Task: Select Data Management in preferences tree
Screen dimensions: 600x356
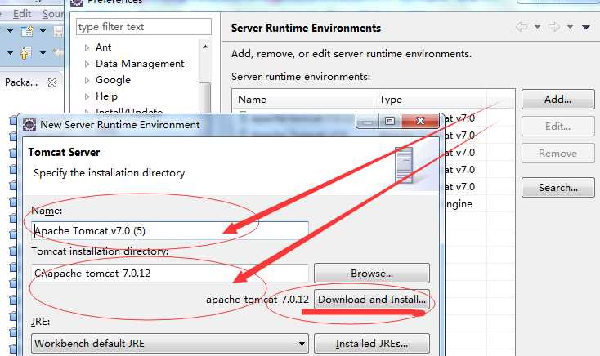Action: (140, 64)
